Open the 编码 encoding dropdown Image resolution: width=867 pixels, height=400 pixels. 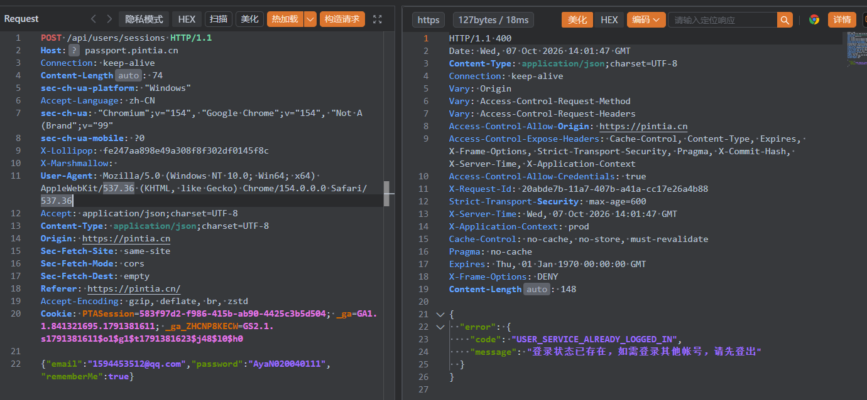646,20
